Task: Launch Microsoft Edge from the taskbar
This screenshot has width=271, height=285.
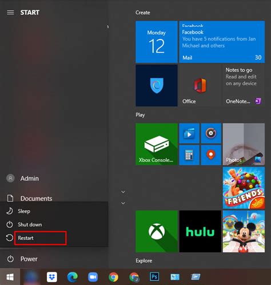Action: (73, 277)
